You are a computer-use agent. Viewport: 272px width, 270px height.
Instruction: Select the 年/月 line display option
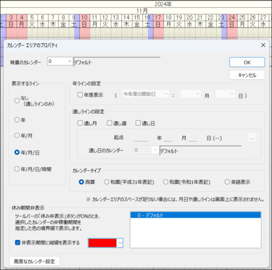[17, 135]
